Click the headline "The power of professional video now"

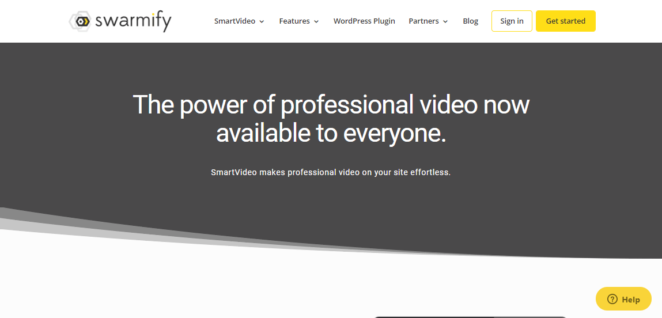[x=331, y=104]
